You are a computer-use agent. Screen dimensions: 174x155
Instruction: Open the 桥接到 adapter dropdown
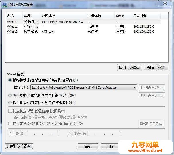tap(84, 88)
